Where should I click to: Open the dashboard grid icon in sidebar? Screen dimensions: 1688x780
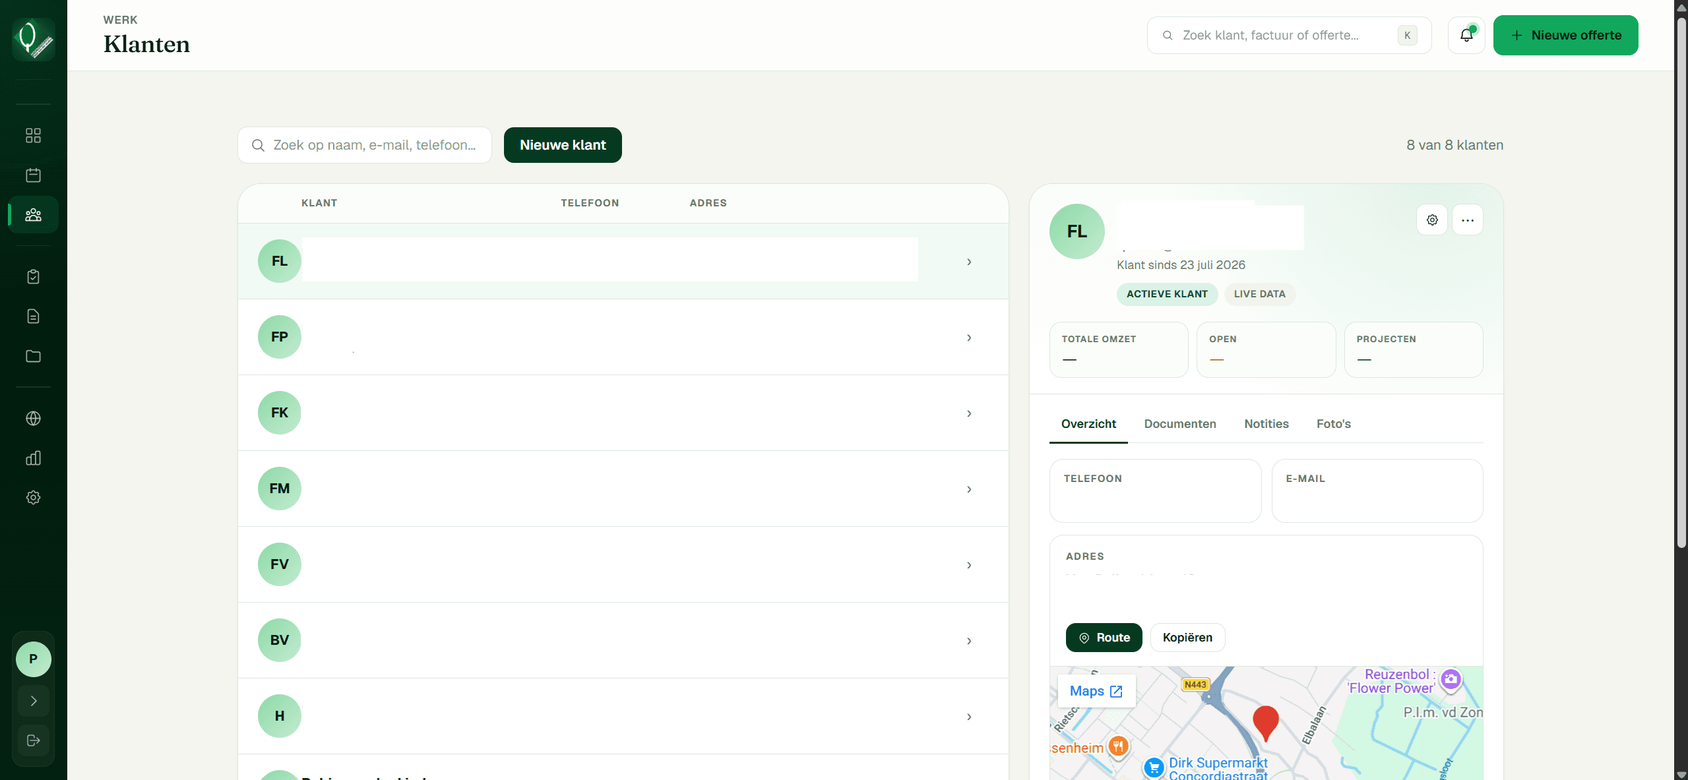click(33, 135)
